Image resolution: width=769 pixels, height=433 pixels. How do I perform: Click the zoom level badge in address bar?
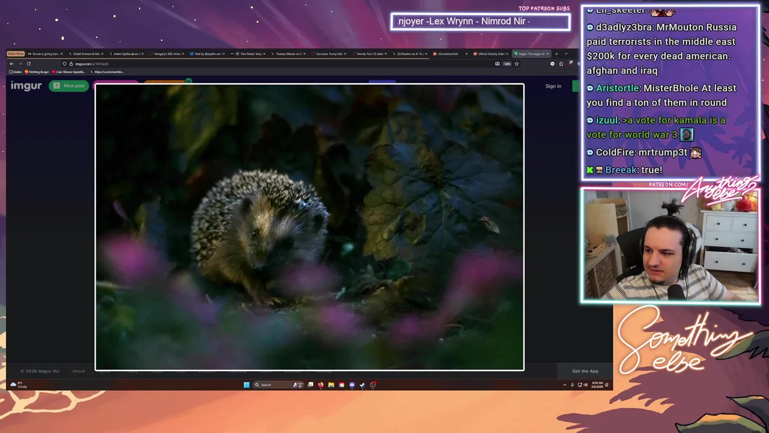(x=507, y=64)
